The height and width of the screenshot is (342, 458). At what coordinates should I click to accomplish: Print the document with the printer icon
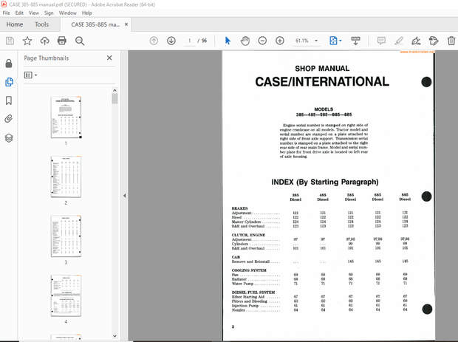coord(61,41)
